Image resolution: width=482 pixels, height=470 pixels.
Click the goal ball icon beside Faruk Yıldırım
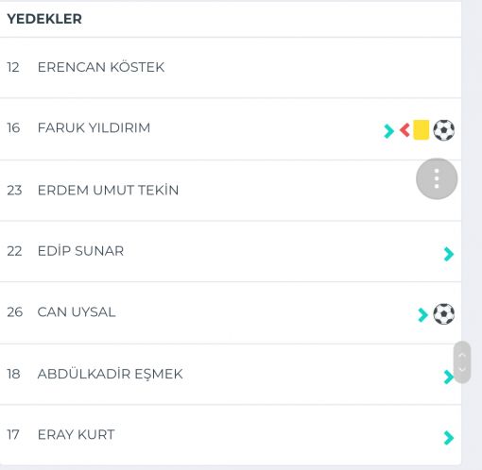point(443,130)
